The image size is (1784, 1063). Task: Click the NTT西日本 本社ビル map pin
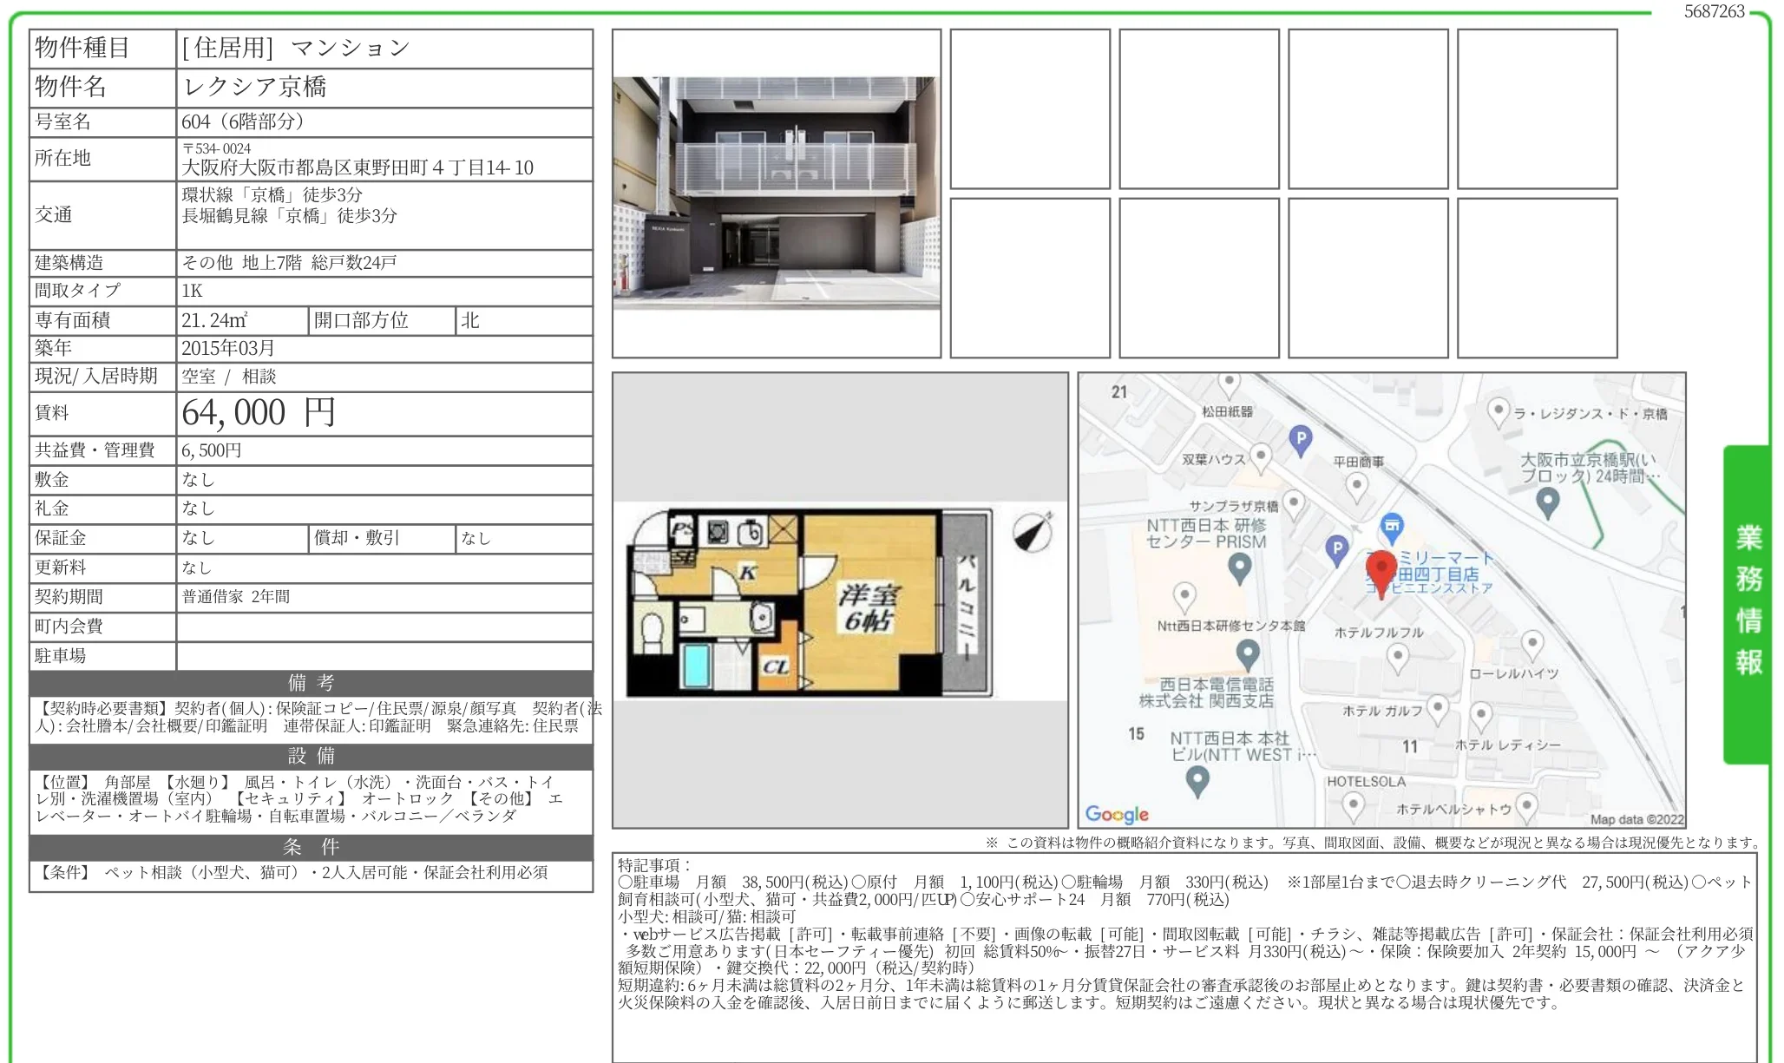[1197, 780]
